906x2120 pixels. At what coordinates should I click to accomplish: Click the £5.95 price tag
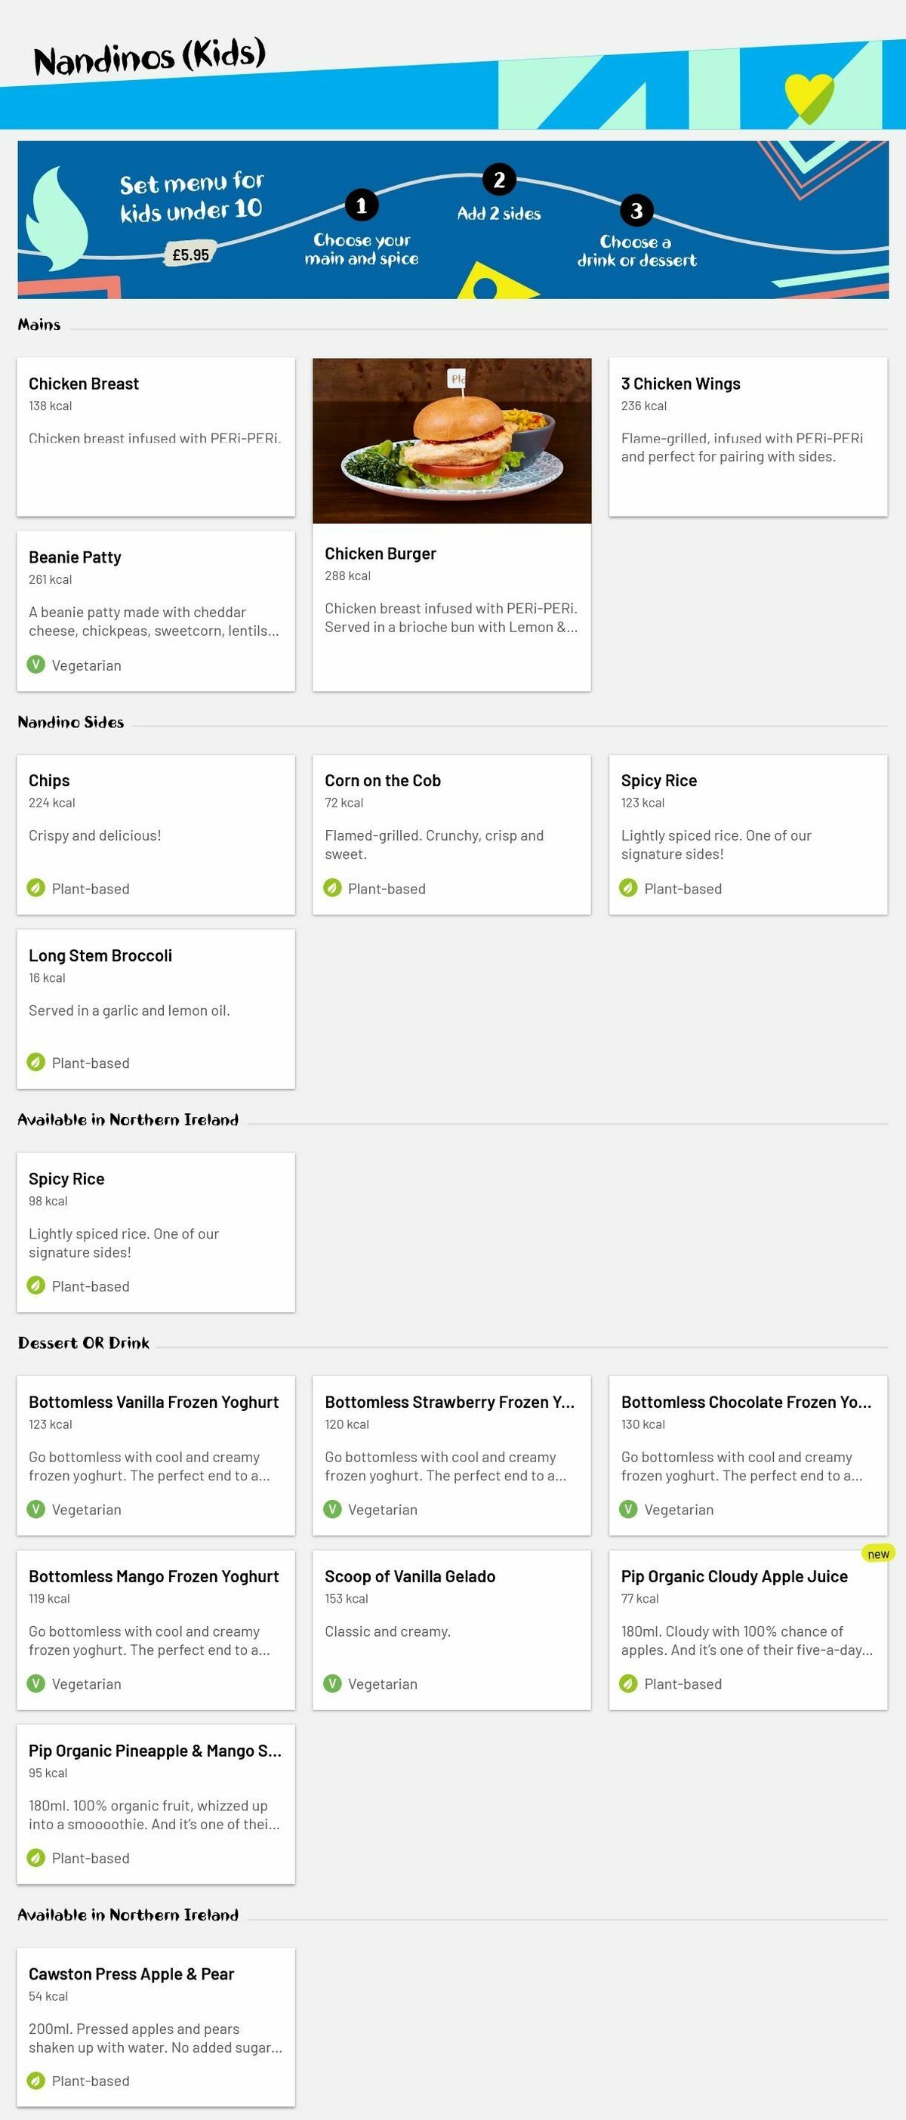[191, 255]
